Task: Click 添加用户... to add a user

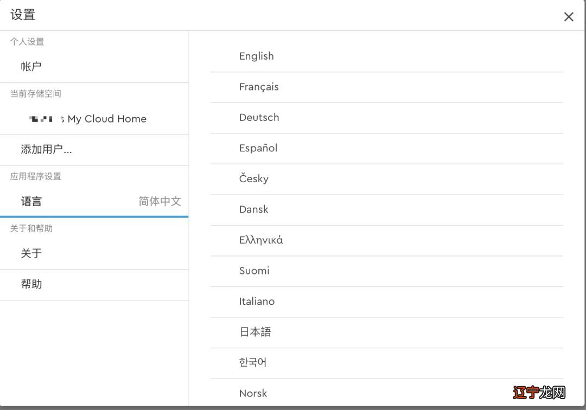Action: coord(46,150)
